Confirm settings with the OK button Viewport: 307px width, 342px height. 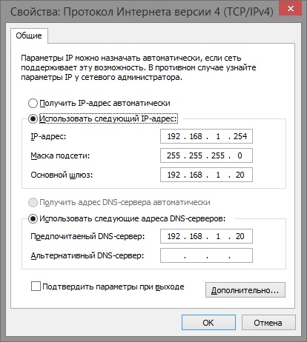click(208, 322)
